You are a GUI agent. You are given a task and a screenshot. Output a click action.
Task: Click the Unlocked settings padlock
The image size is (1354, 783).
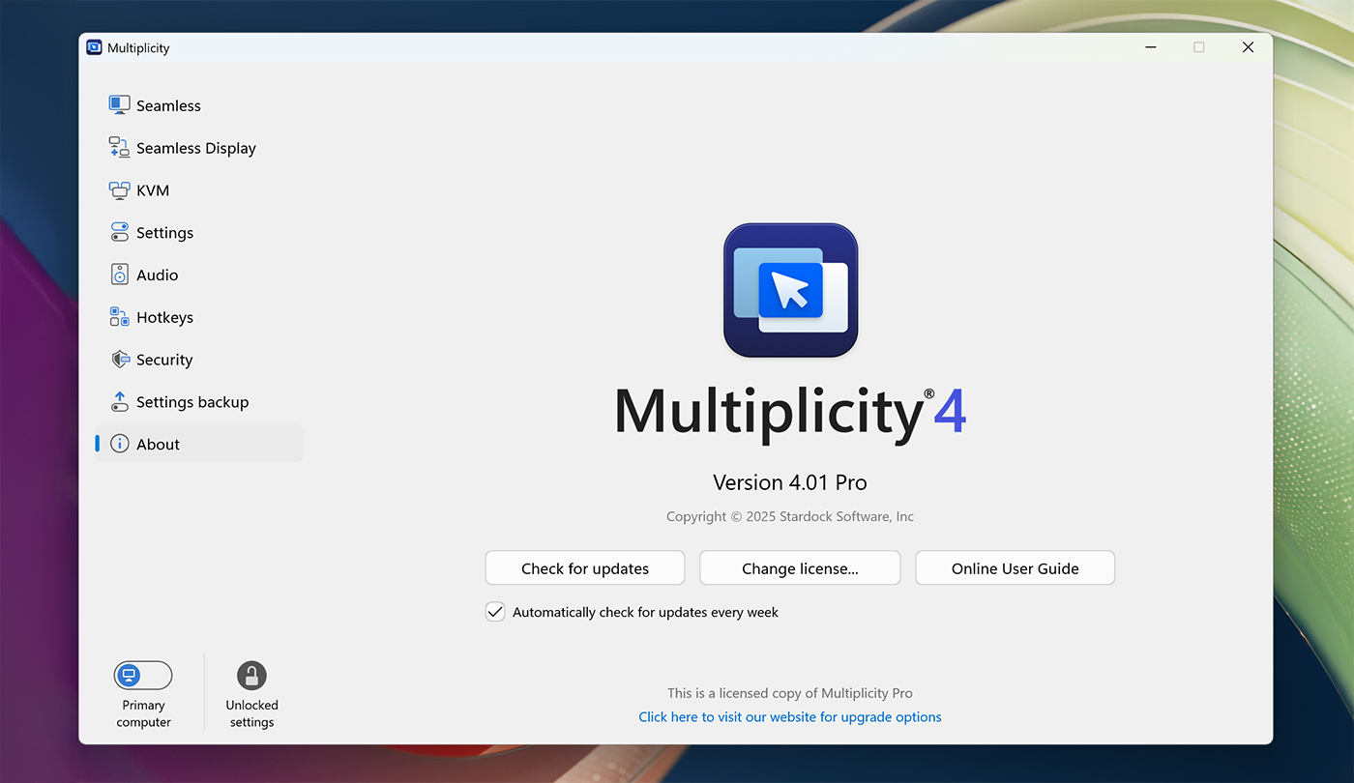pyautogui.click(x=251, y=675)
